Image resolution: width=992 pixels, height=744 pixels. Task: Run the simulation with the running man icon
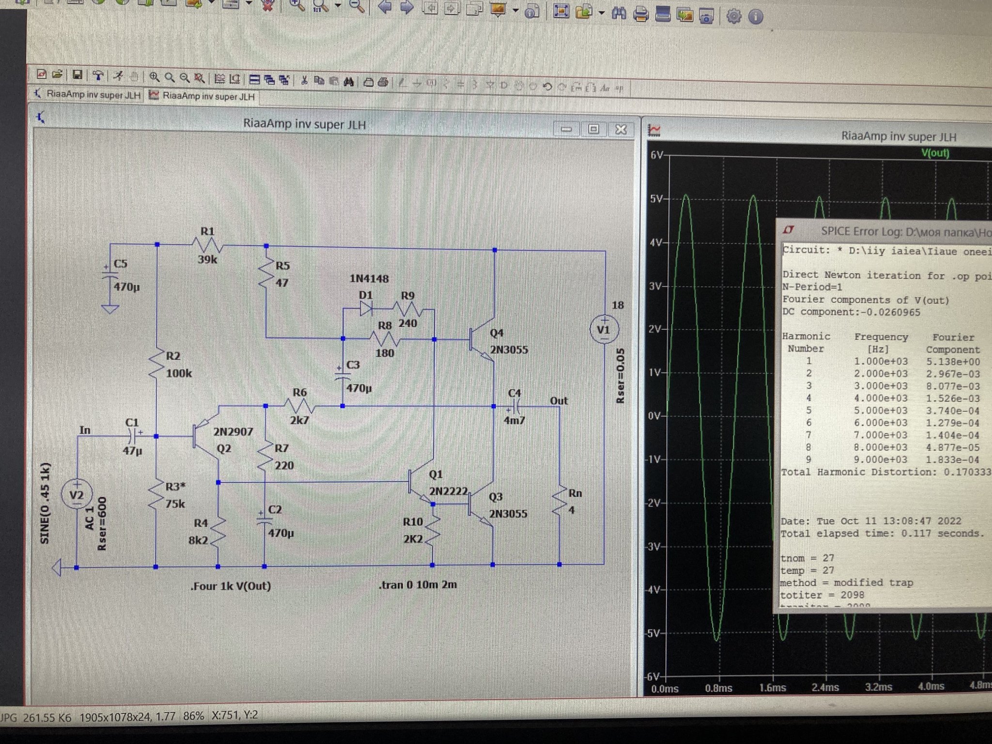pyautogui.click(x=119, y=76)
